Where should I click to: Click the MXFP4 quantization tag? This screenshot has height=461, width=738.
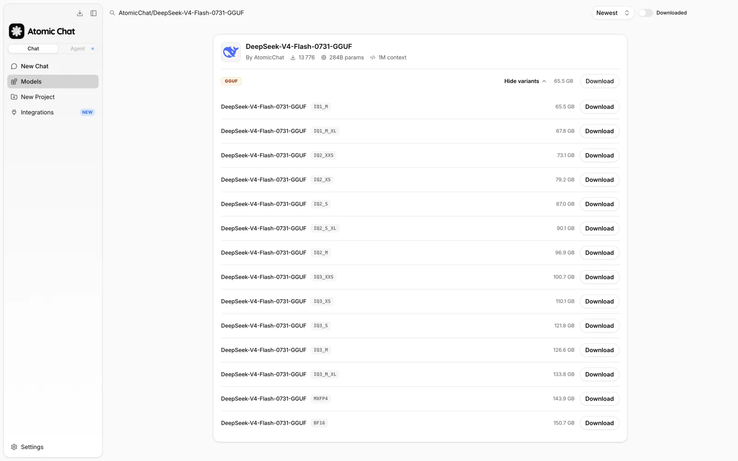click(x=321, y=399)
